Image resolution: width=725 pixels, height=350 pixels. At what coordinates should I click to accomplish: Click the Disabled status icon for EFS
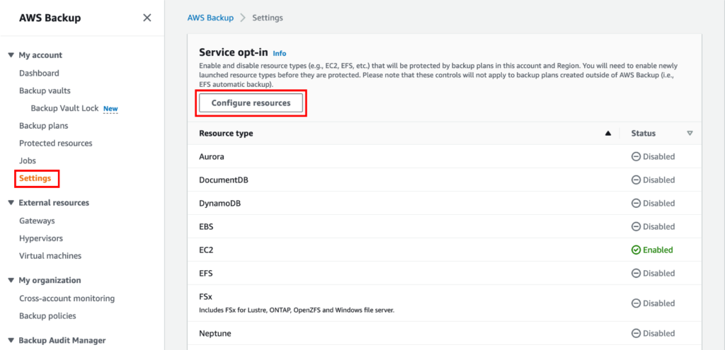(636, 274)
